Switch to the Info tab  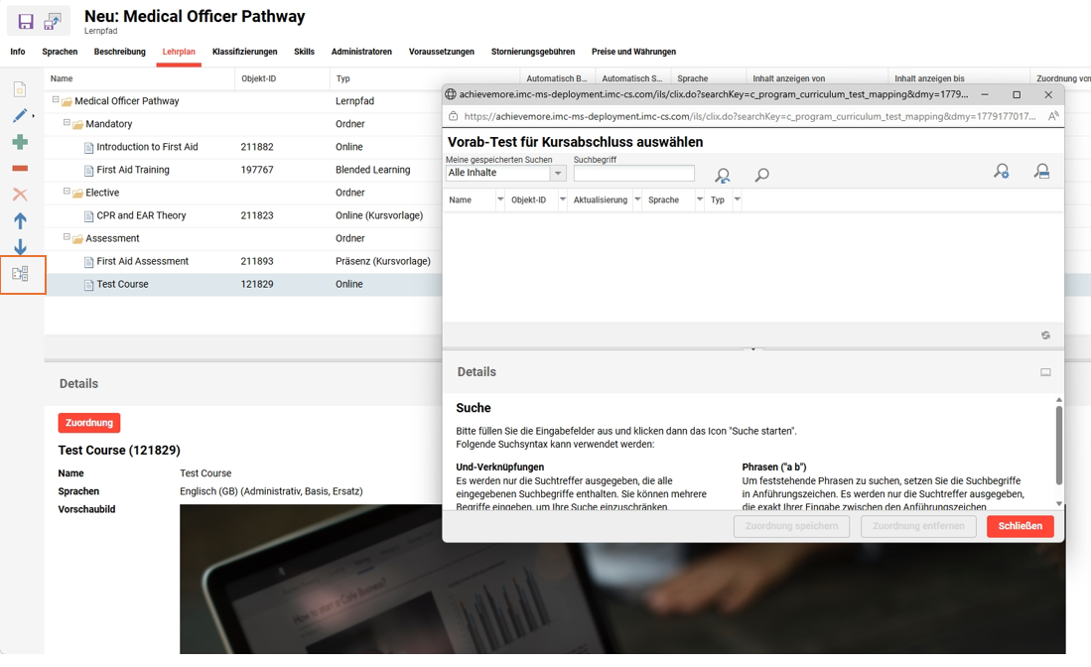pos(18,52)
